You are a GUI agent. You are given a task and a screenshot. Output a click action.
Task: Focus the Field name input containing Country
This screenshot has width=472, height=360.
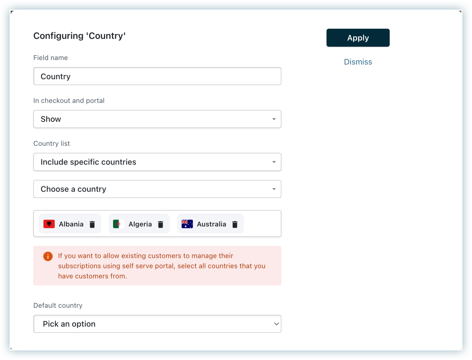pos(157,76)
